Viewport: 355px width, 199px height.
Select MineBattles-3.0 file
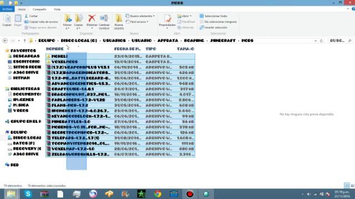120,122
